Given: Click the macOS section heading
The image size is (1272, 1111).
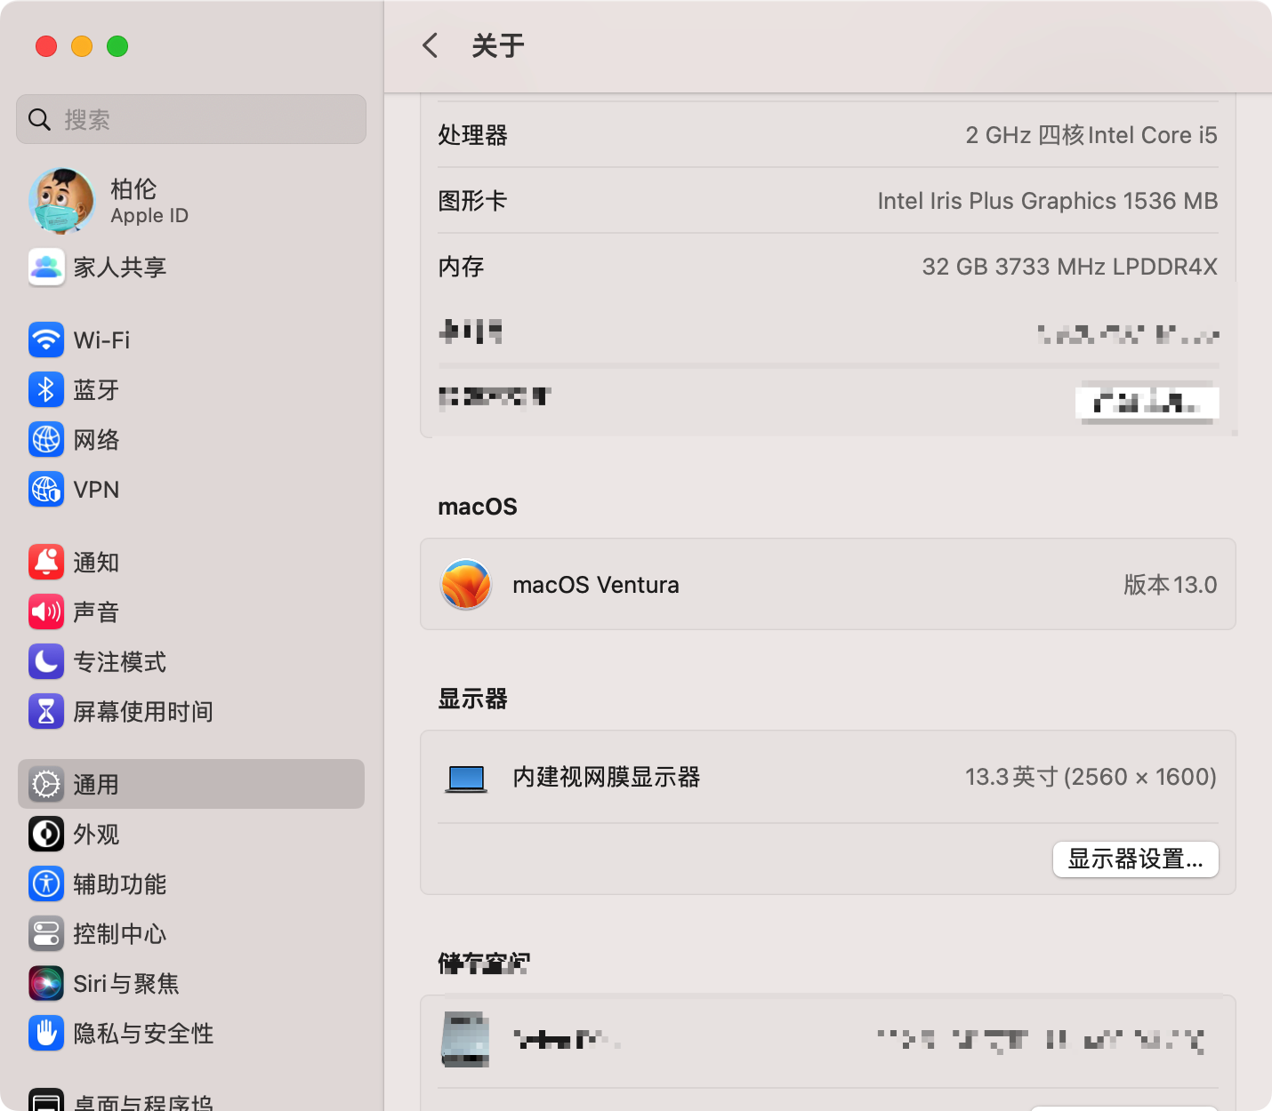Looking at the screenshot, I should pyautogui.click(x=478, y=507).
